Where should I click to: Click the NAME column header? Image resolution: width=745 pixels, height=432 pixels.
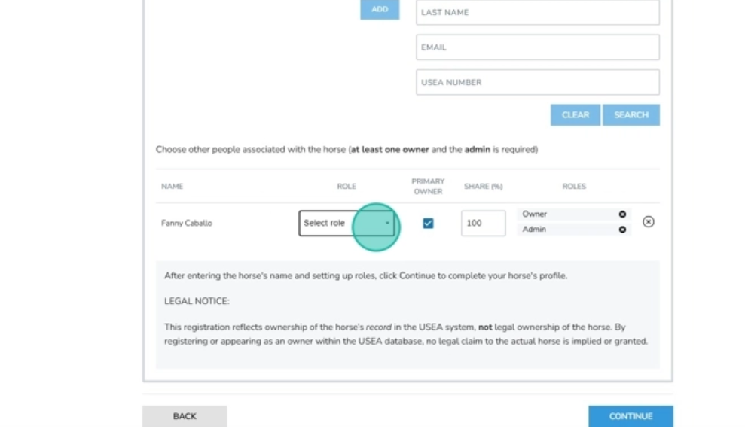click(172, 187)
